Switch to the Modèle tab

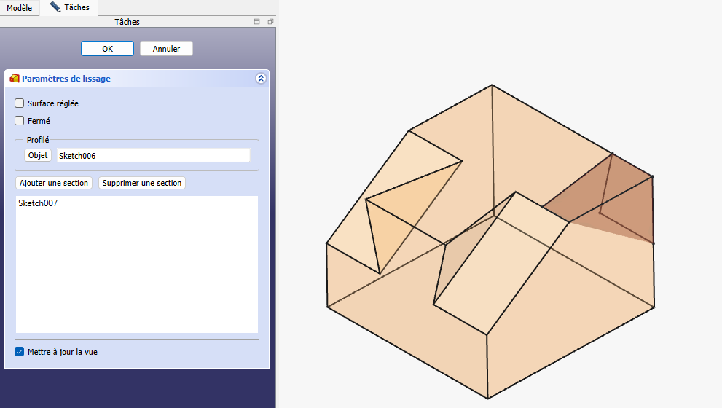(x=19, y=7)
